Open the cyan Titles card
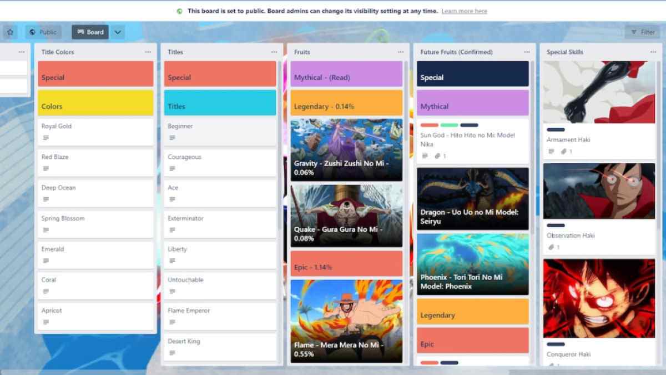Viewport: 666px width, 375px height. pos(220,103)
